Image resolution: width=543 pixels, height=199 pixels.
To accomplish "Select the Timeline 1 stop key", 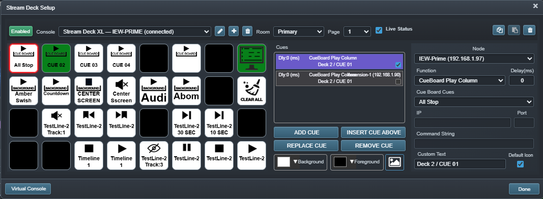I will (89, 155).
